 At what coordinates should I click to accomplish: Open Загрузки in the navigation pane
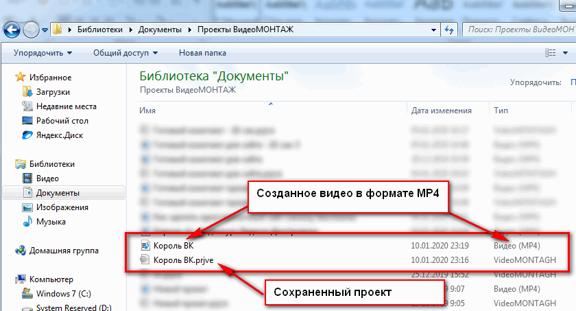[x=53, y=92]
